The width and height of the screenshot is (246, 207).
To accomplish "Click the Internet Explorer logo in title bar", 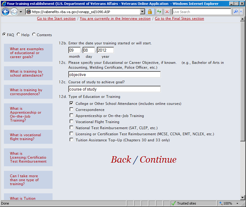I will point(4,3).
